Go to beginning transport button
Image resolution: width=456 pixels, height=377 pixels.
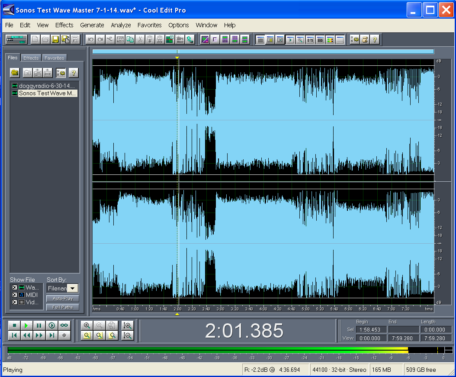14,335
